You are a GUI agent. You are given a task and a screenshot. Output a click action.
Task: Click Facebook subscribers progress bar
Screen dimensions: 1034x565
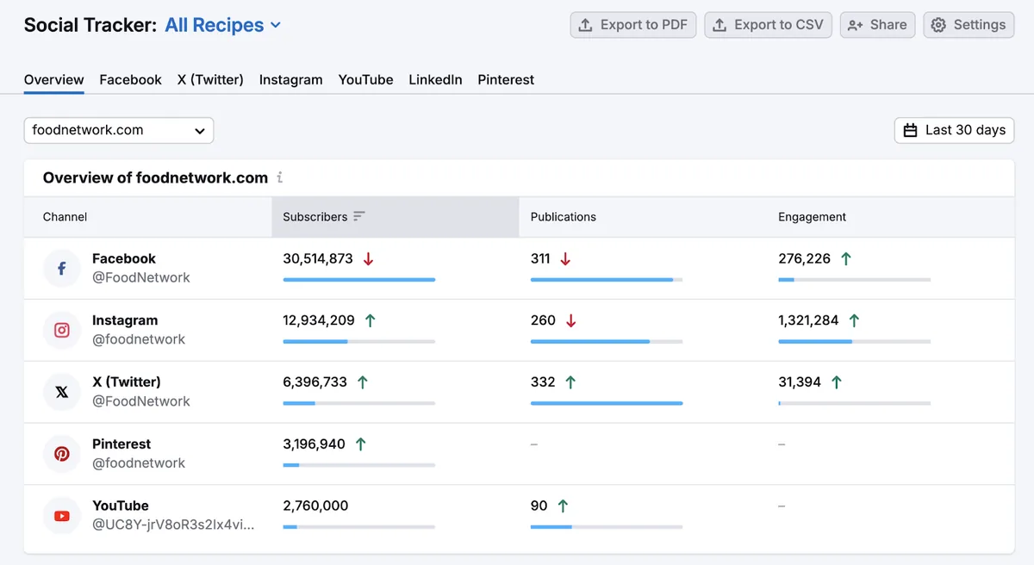pyautogui.click(x=359, y=280)
